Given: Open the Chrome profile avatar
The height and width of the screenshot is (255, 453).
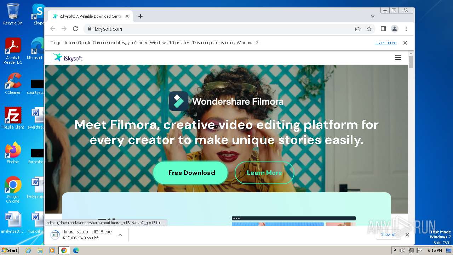Looking at the screenshot, I should tap(395, 29).
